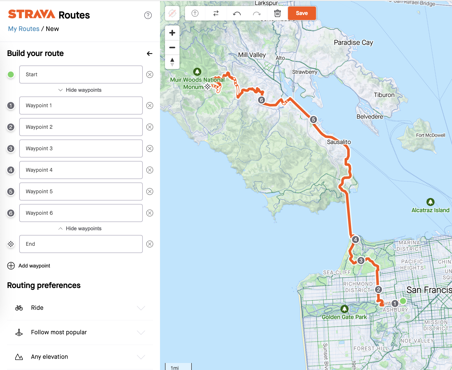Expand the Follow most popular routing dropdown
Viewport: 452px width, 370px height.
(x=141, y=332)
